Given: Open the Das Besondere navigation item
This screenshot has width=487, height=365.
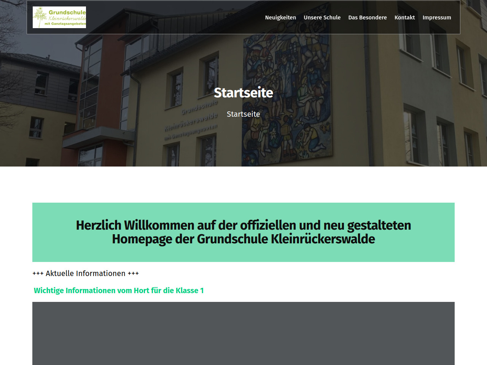Looking at the screenshot, I should [367, 17].
